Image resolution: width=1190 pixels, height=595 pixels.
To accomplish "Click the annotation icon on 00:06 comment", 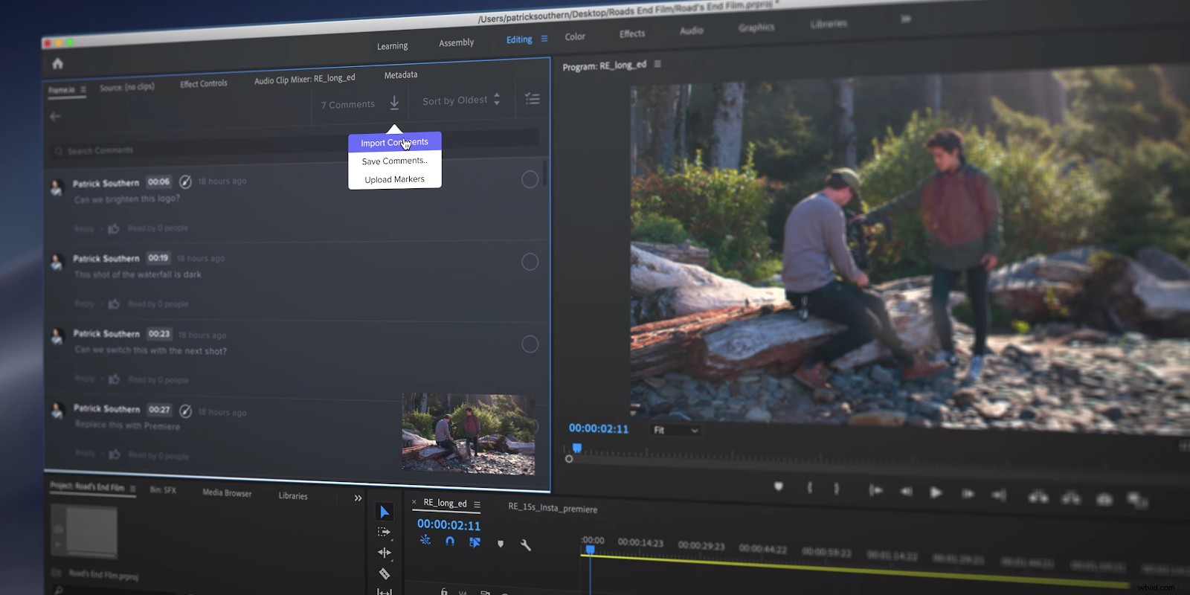I will [x=185, y=181].
